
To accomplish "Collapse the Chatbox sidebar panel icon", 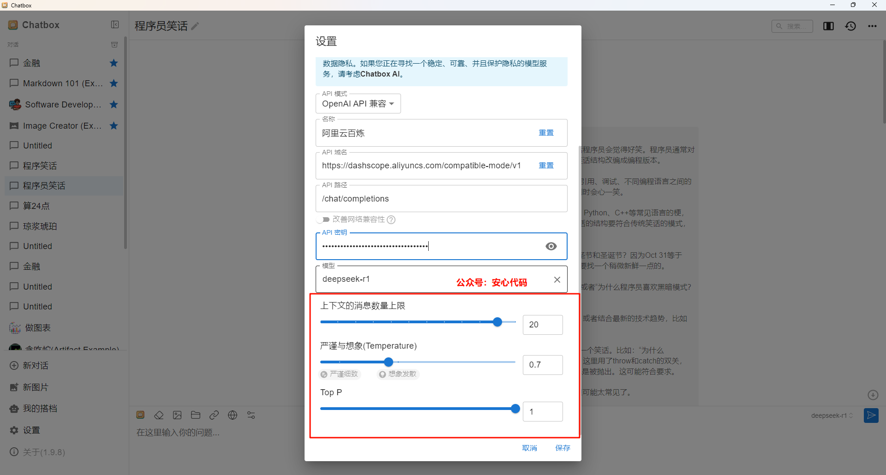I will pyautogui.click(x=115, y=25).
